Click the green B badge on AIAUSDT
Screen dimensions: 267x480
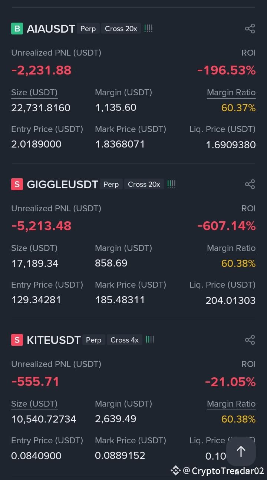17,29
